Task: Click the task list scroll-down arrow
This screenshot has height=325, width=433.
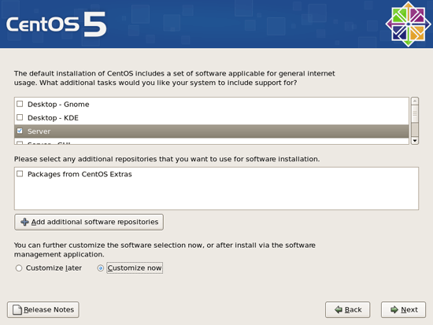Action: 414,141
